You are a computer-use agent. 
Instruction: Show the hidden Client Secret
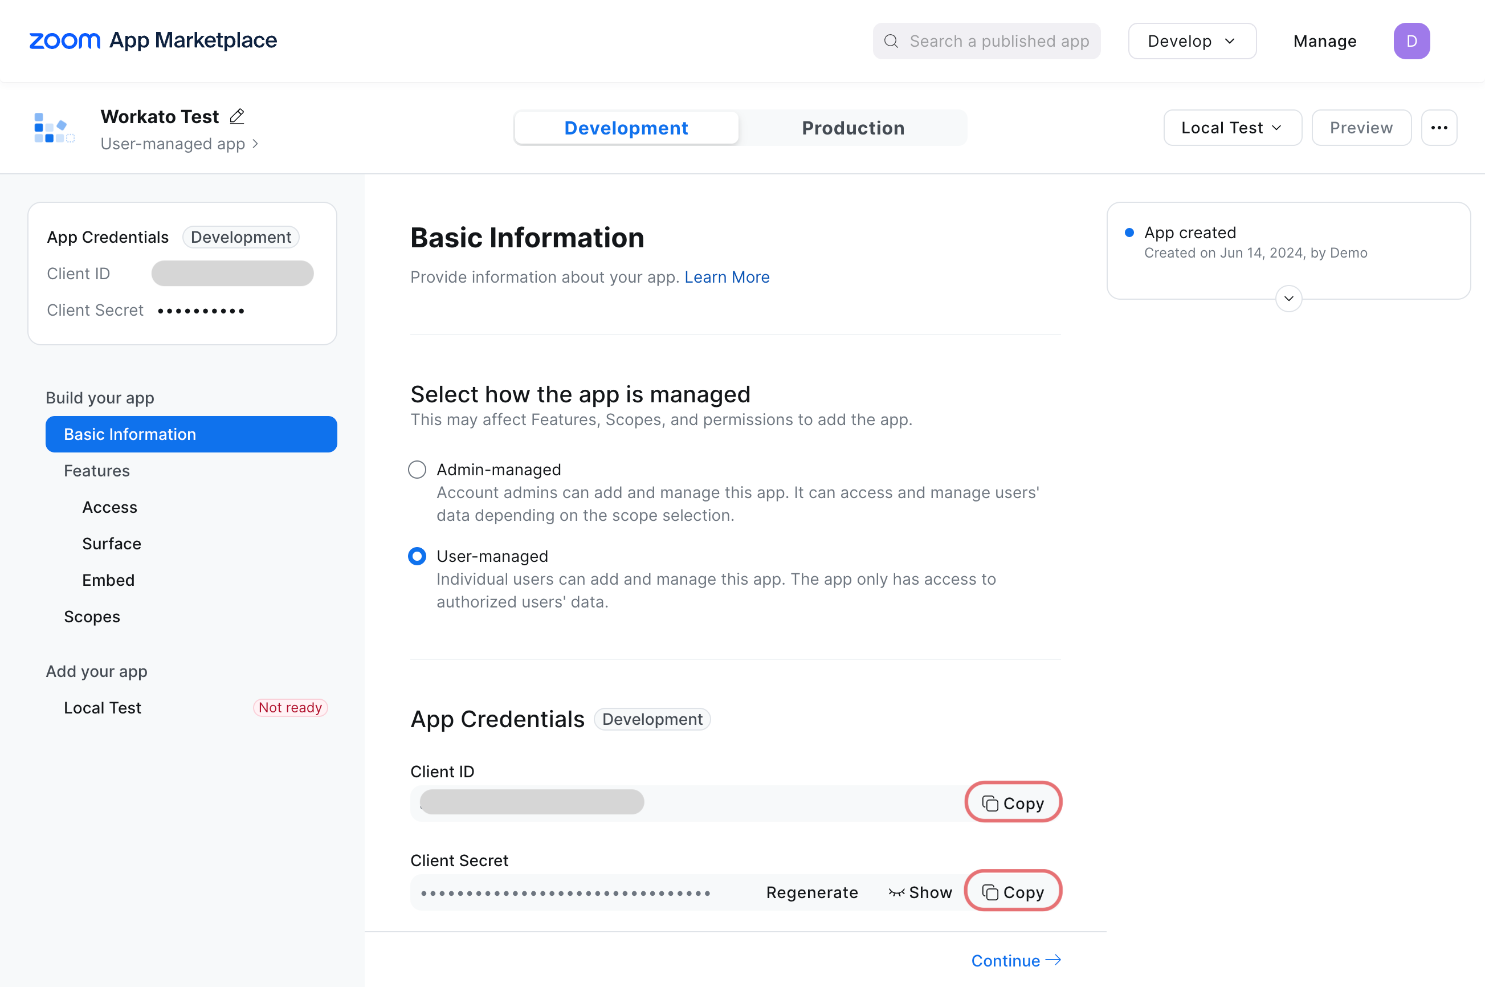pos(920,892)
